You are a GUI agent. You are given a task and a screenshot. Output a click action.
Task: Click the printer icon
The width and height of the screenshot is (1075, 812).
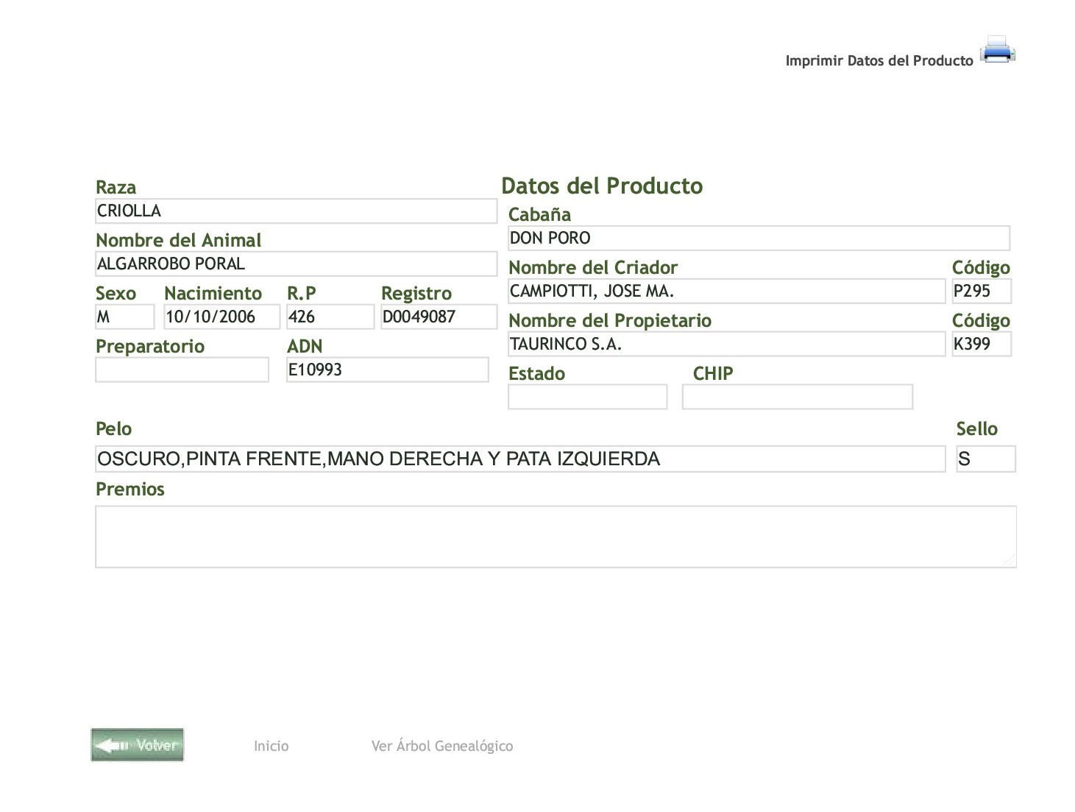[998, 50]
